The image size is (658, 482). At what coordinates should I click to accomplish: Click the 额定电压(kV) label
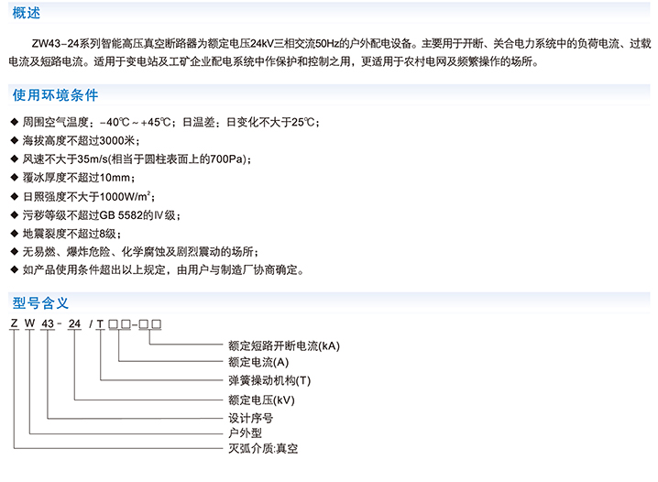tap(261, 400)
